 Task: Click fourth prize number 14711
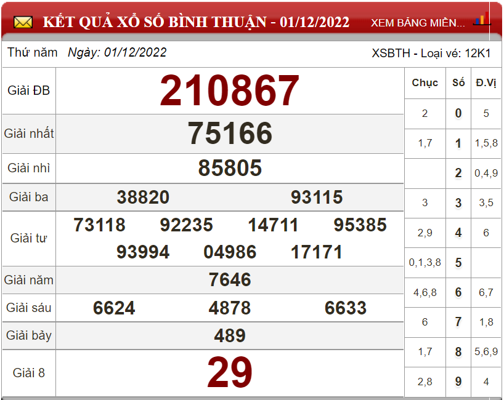pos(273,225)
